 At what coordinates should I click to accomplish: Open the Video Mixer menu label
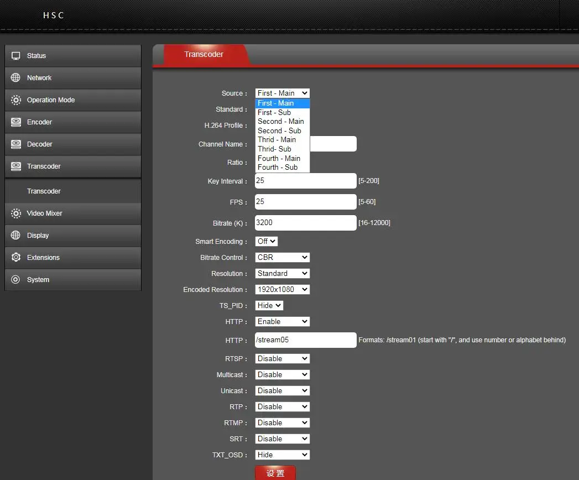coord(44,213)
